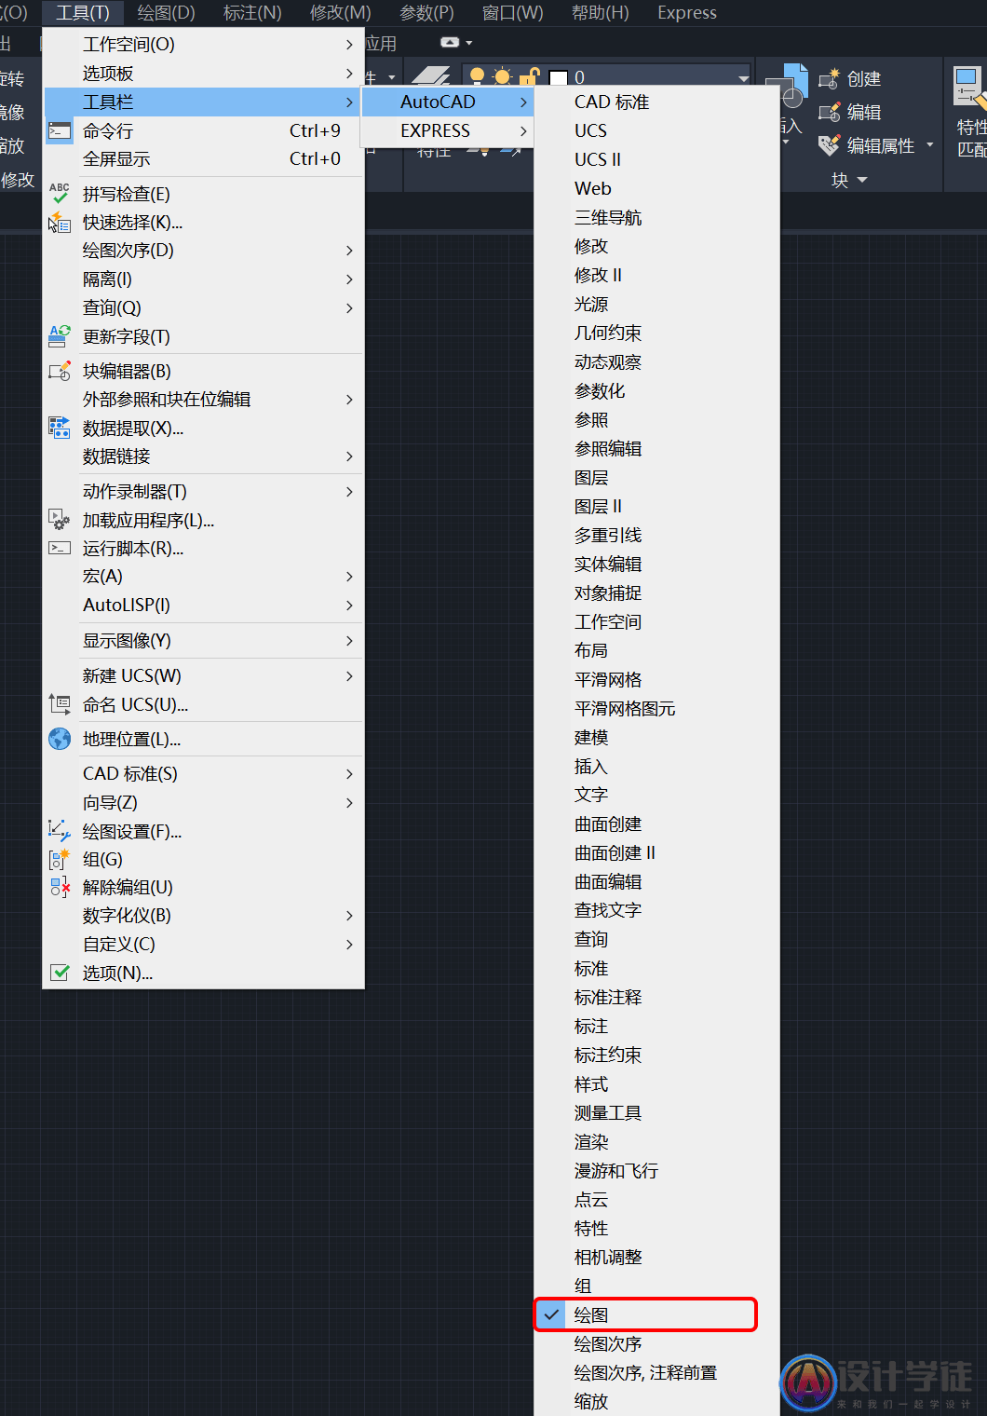Screen dimensions: 987x1416
Task: Click the layer on/off lightbulb icon
Action: coord(478,76)
